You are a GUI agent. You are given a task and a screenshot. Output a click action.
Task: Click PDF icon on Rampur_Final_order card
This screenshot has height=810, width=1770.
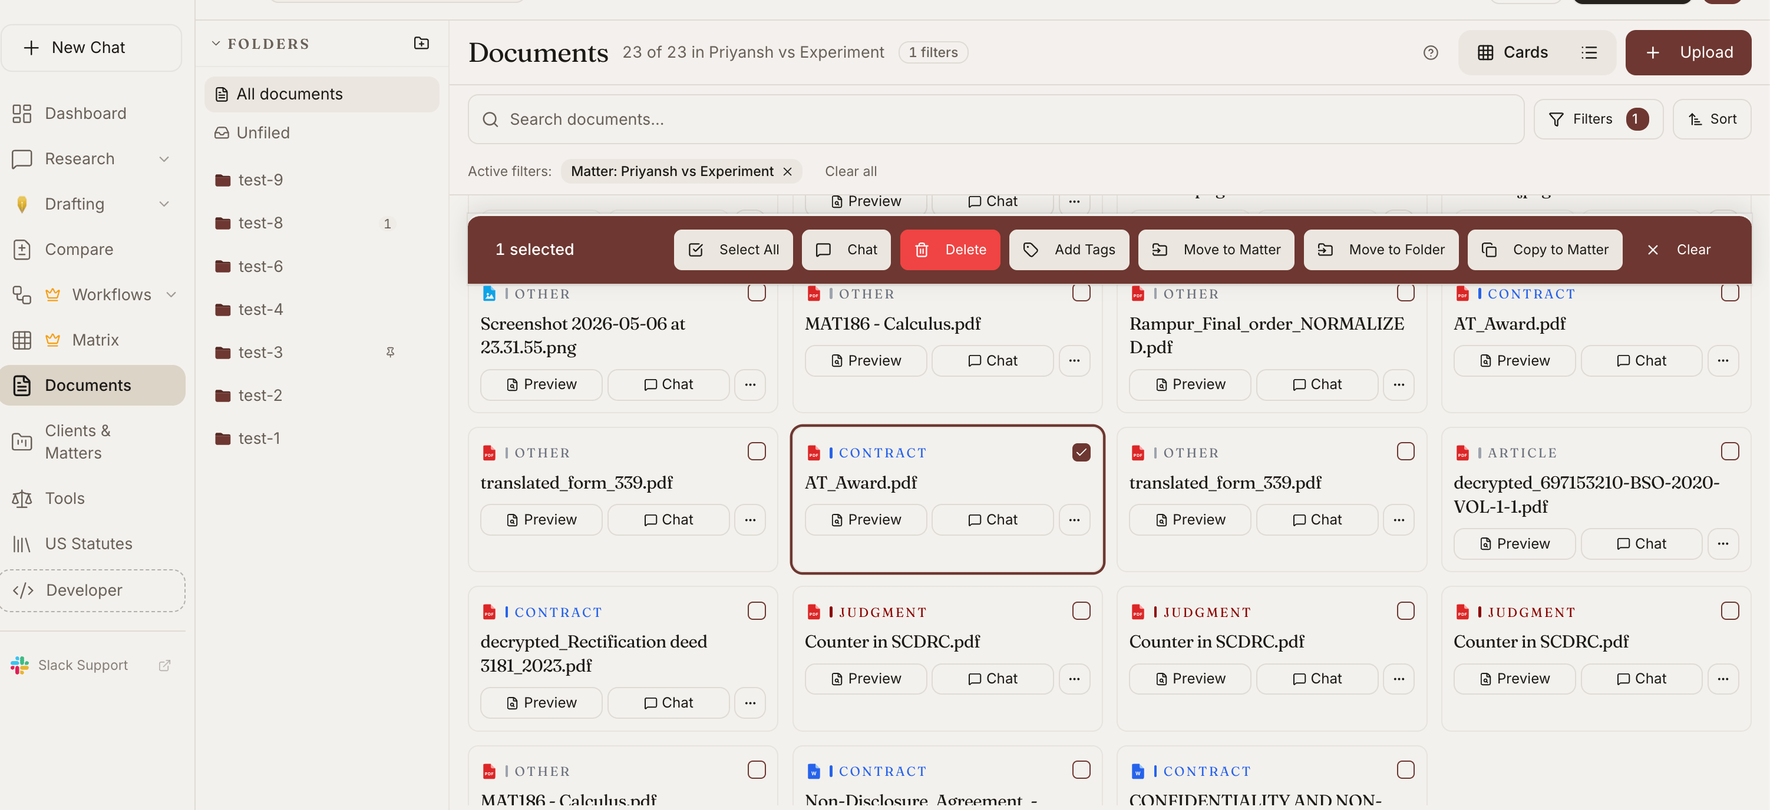click(x=1138, y=294)
